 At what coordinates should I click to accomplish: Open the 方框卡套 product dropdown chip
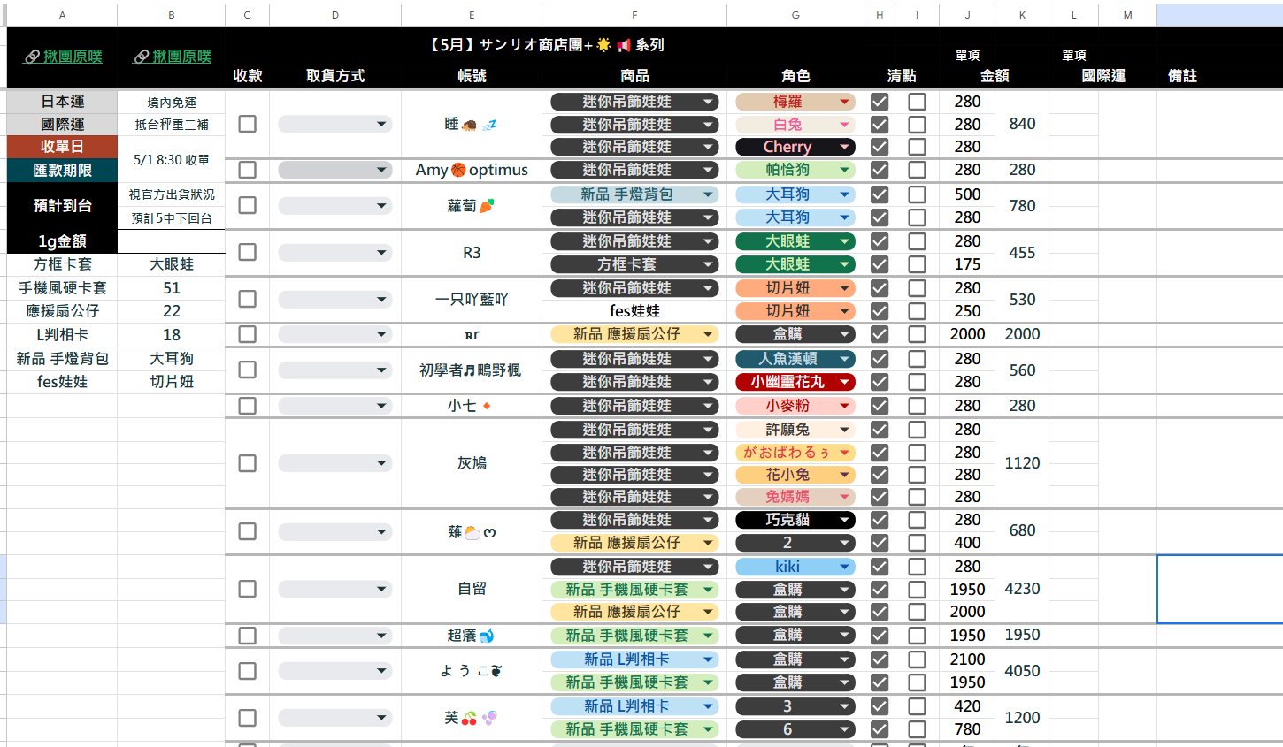coord(634,264)
